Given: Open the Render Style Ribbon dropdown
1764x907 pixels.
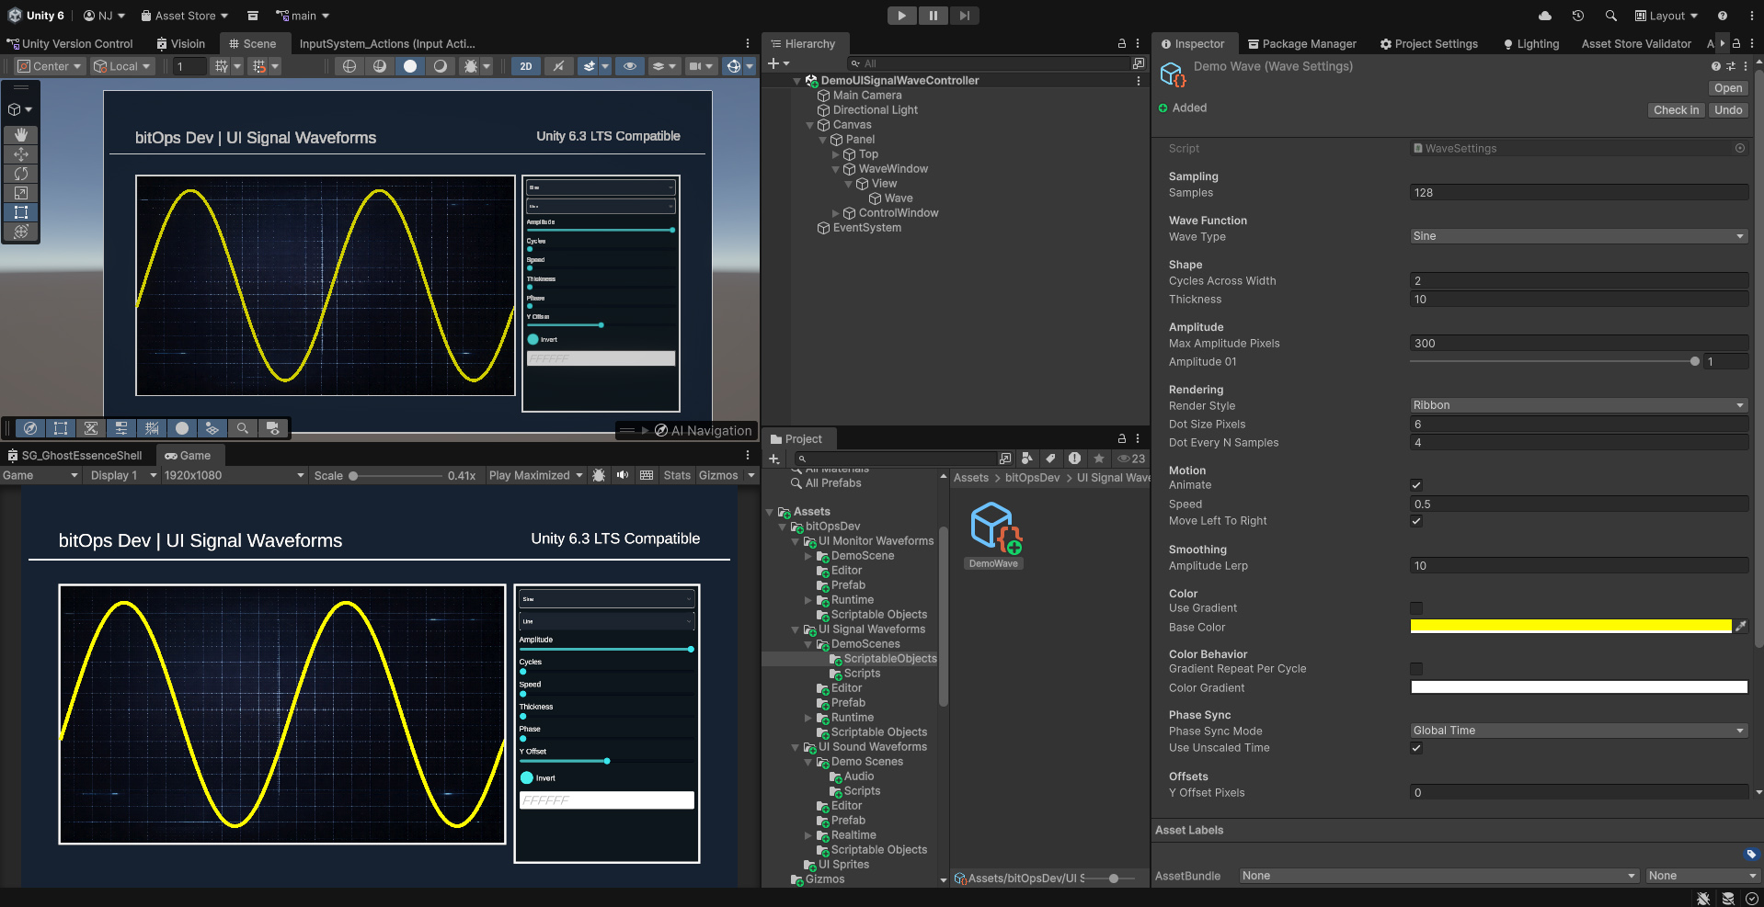Looking at the screenshot, I should [x=1578, y=405].
